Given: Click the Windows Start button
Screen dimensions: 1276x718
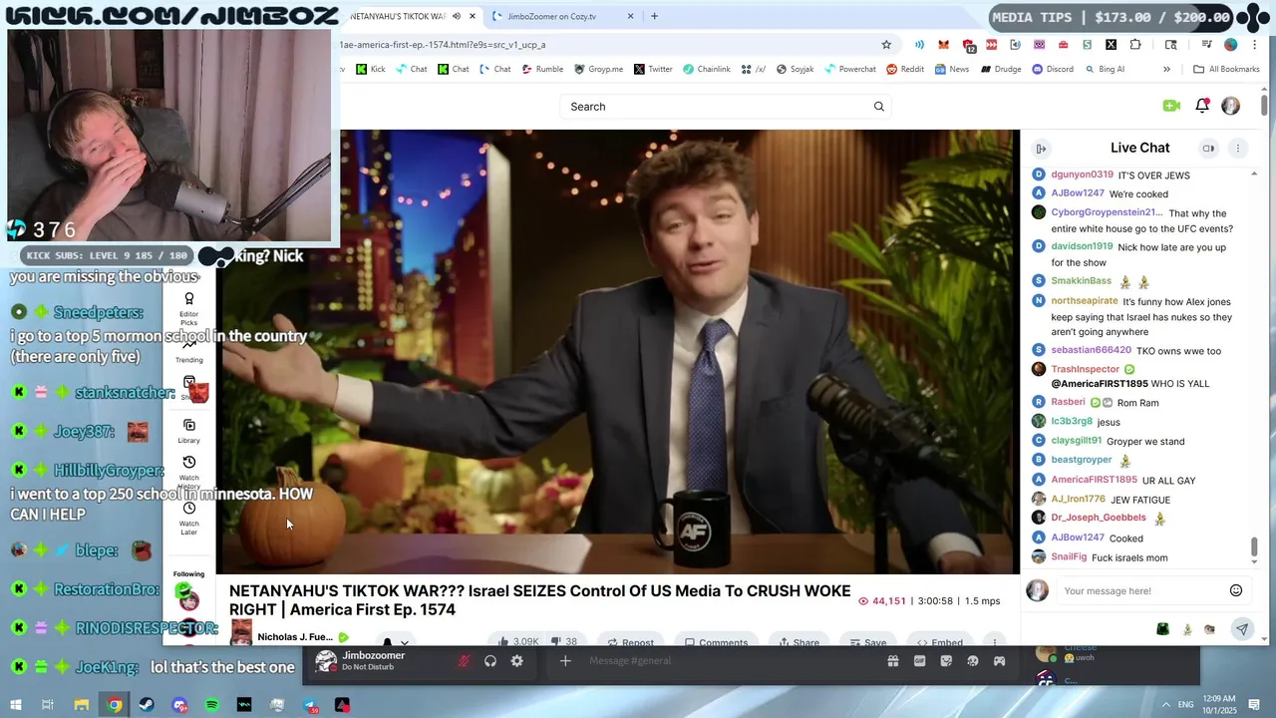Looking at the screenshot, I should 16,705.
